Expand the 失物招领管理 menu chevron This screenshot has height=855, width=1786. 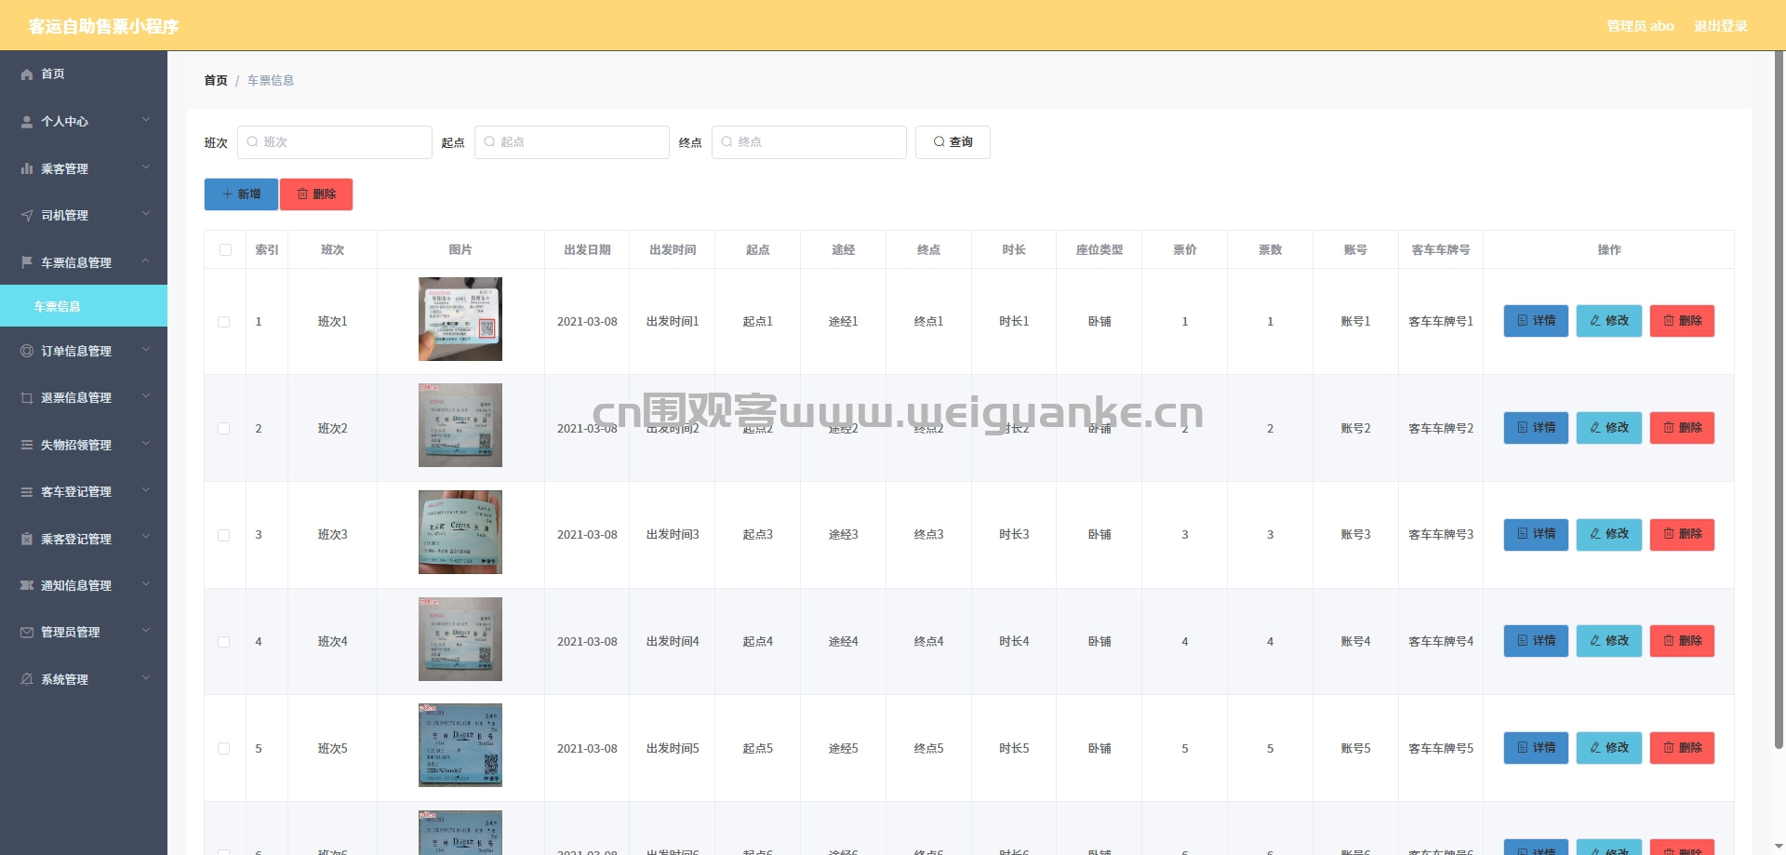coord(146,444)
